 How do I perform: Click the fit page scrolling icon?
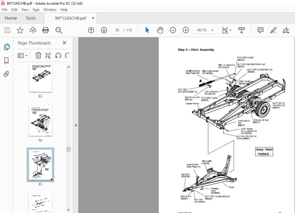click(x=225, y=30)
